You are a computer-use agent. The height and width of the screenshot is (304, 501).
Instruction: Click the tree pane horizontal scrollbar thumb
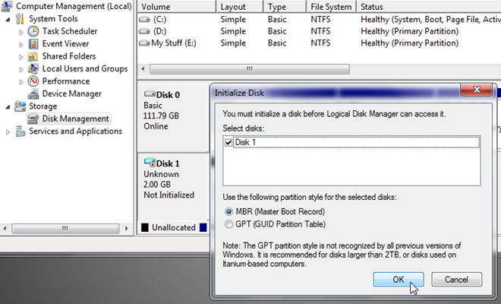point(65,229)
